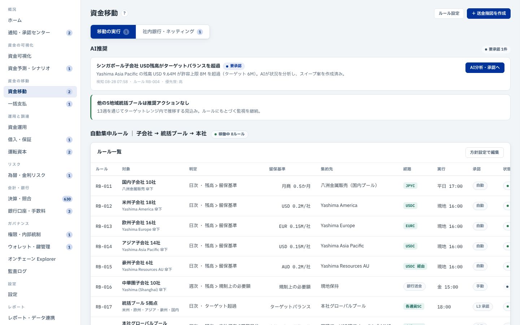Click rule ID RB-017
520x325 pixels.
104,307
